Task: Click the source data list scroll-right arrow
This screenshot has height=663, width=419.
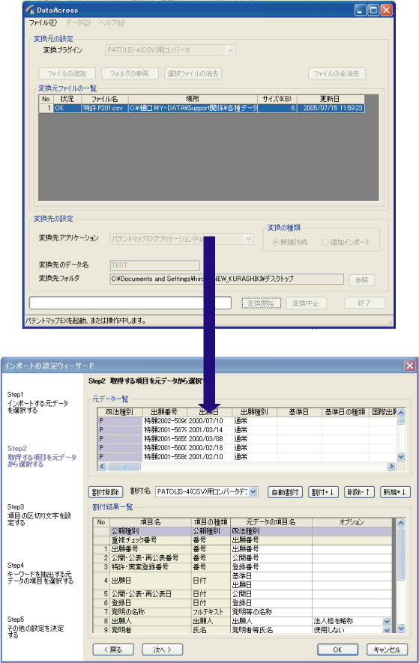Action: [x=391, y=466]
